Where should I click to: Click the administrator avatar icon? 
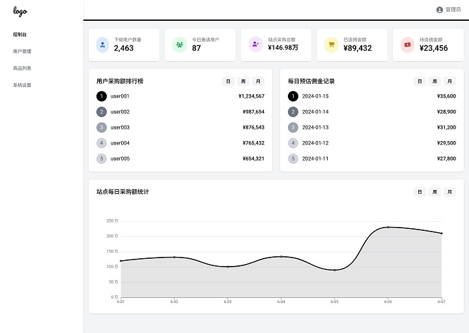440,10
